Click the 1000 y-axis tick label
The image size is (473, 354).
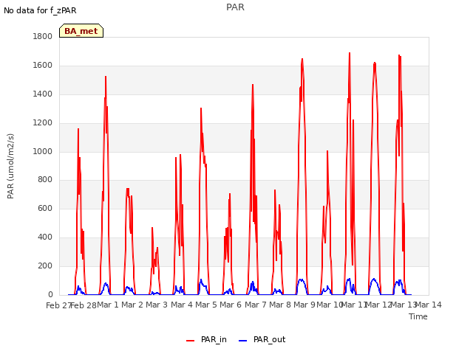[43, 151]
